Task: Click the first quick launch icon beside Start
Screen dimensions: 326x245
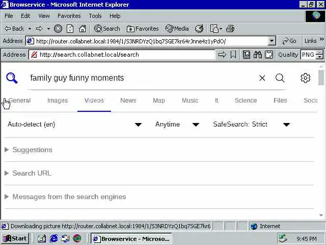Action: (42, 238)
